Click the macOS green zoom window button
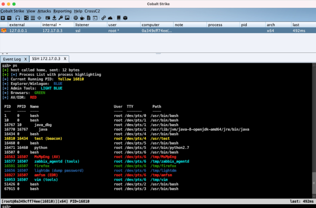Screen dimensions: 316x208 14,4
